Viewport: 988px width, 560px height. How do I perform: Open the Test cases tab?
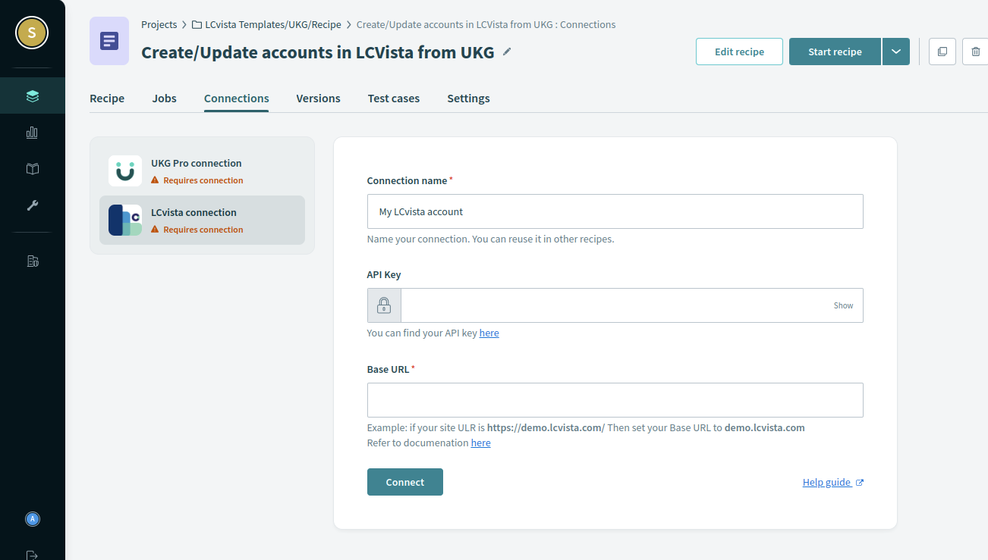pos(393,99)
